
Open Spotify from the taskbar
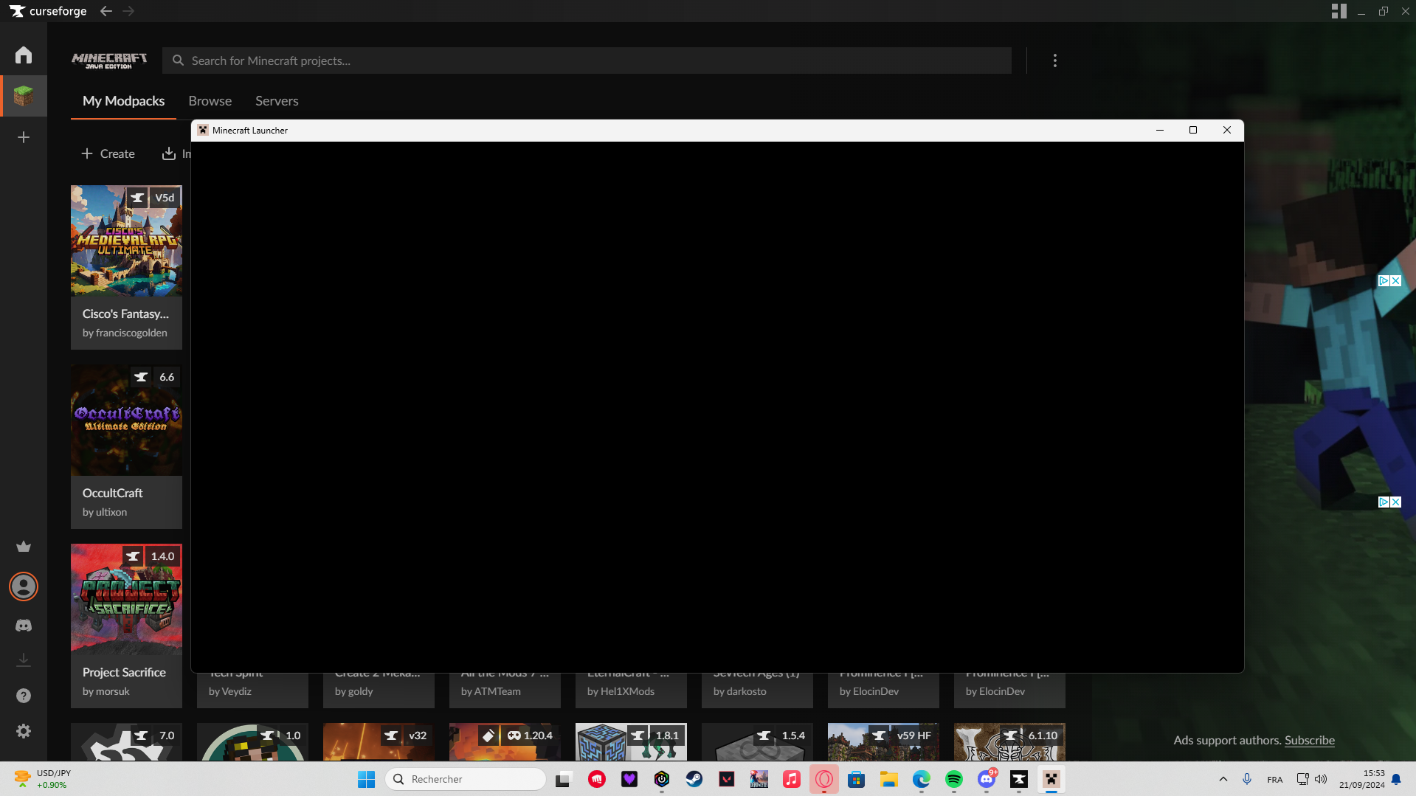tap(954, 779)
